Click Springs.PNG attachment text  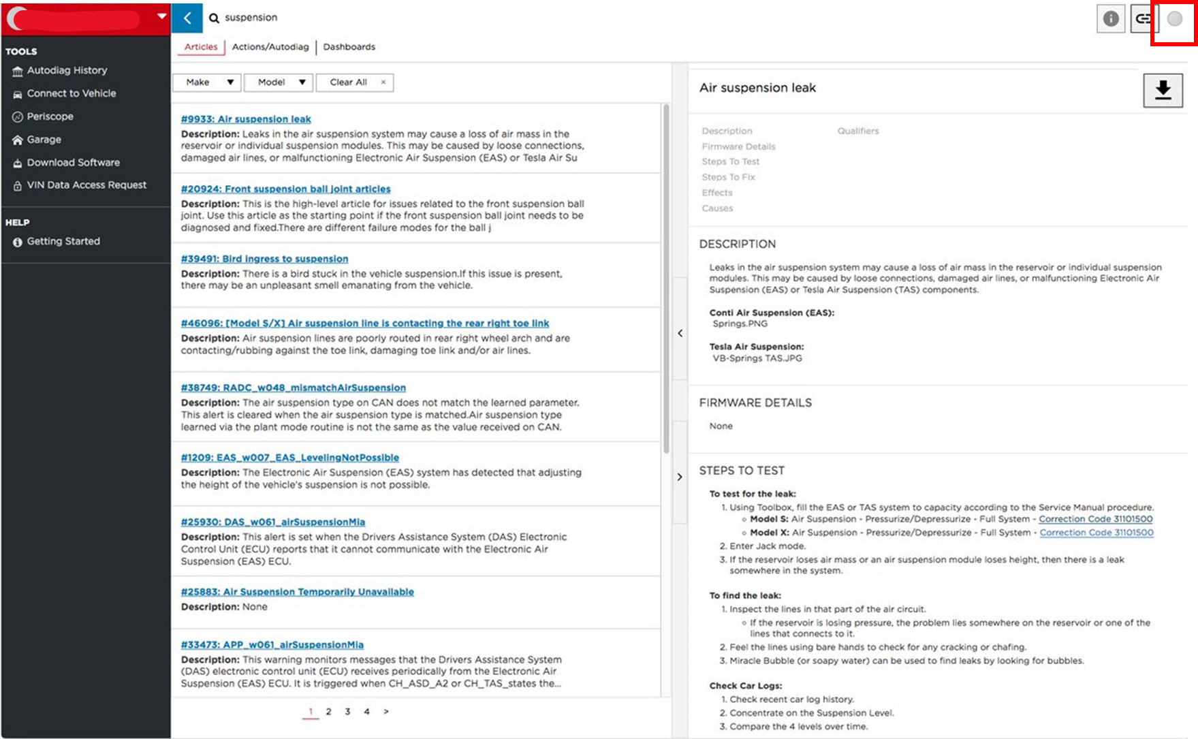pos(740,324)
